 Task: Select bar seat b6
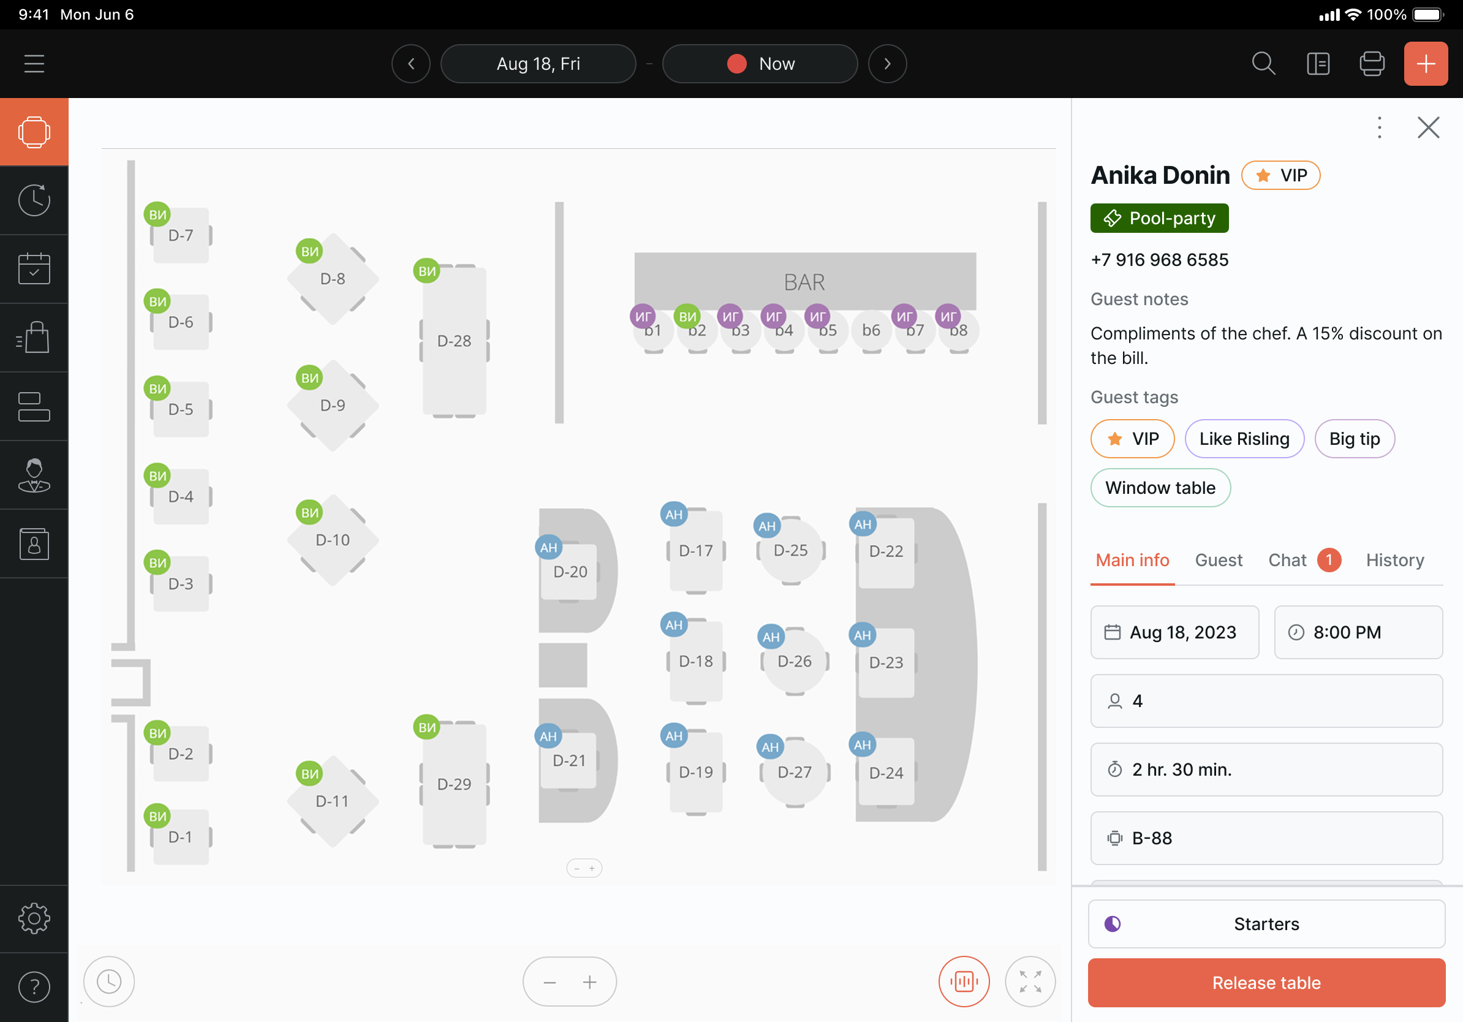coord(871,330)
